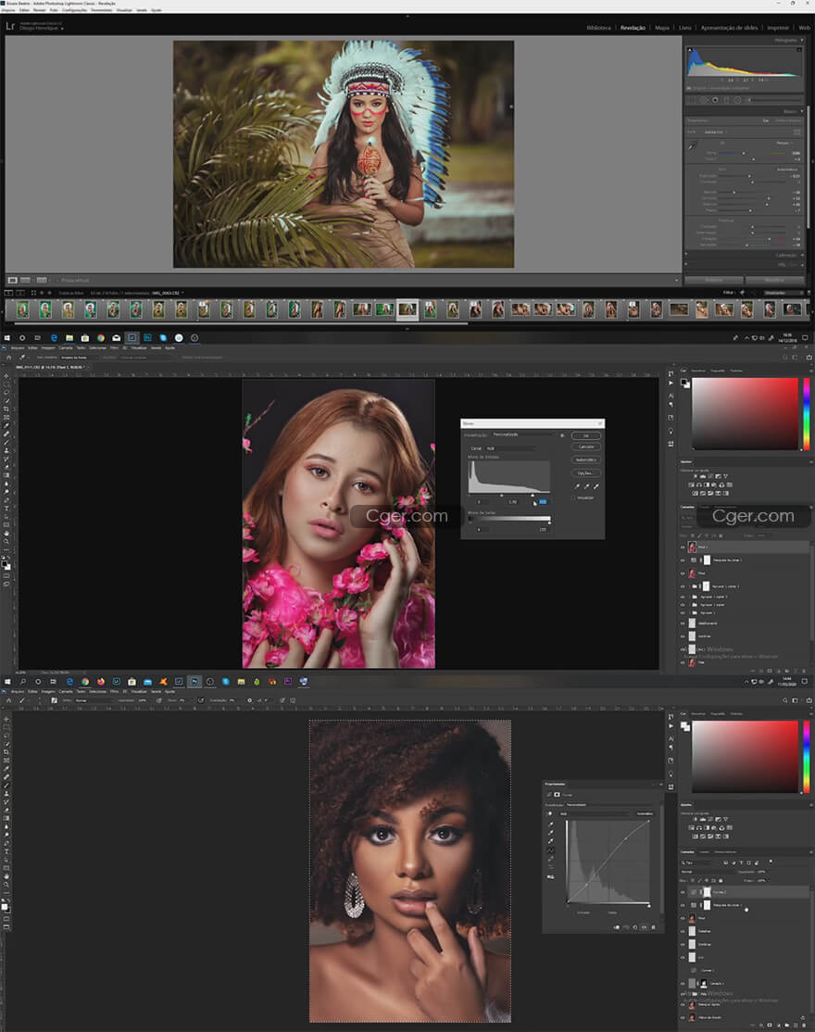This screenshot has width=815, height=1032.
Task: Activate on-image adjustment hand in Curves Properties
Action: (550, 814)
